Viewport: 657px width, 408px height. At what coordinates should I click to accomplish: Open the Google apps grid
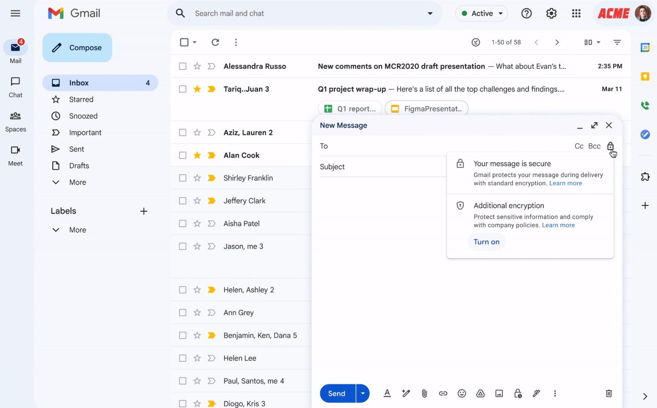[x=576, y=13]
